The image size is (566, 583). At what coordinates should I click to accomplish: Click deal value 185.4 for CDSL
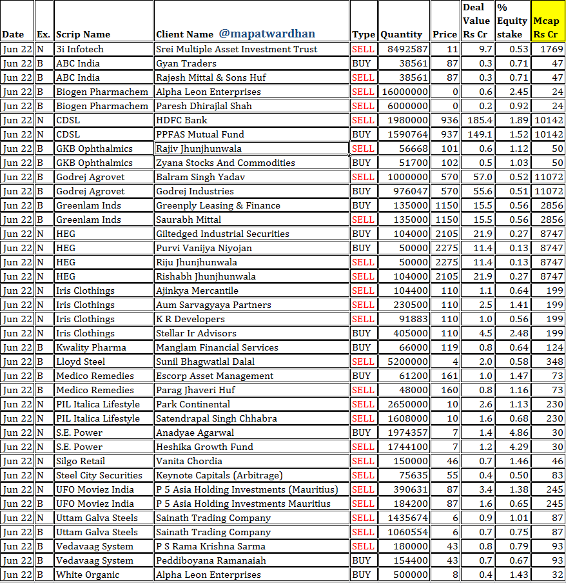[x=476, y=120]
